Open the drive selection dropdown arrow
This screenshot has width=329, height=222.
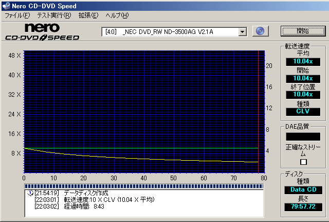(242, 32)
